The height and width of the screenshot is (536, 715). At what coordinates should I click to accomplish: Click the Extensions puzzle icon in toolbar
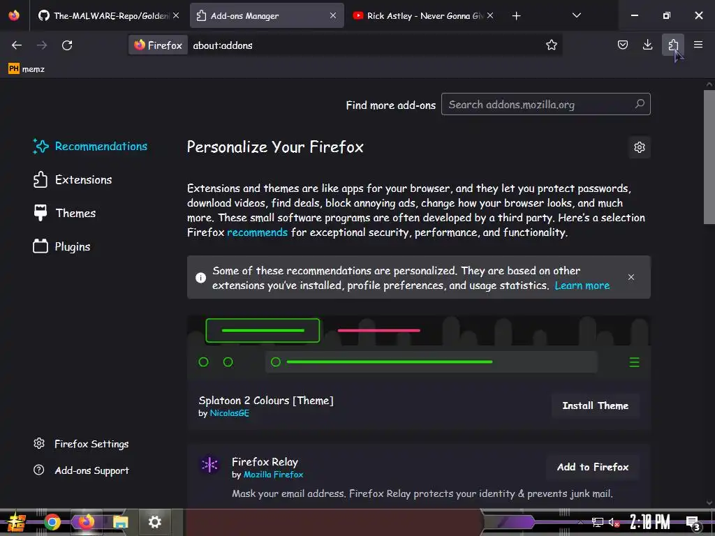pos(673,45)
